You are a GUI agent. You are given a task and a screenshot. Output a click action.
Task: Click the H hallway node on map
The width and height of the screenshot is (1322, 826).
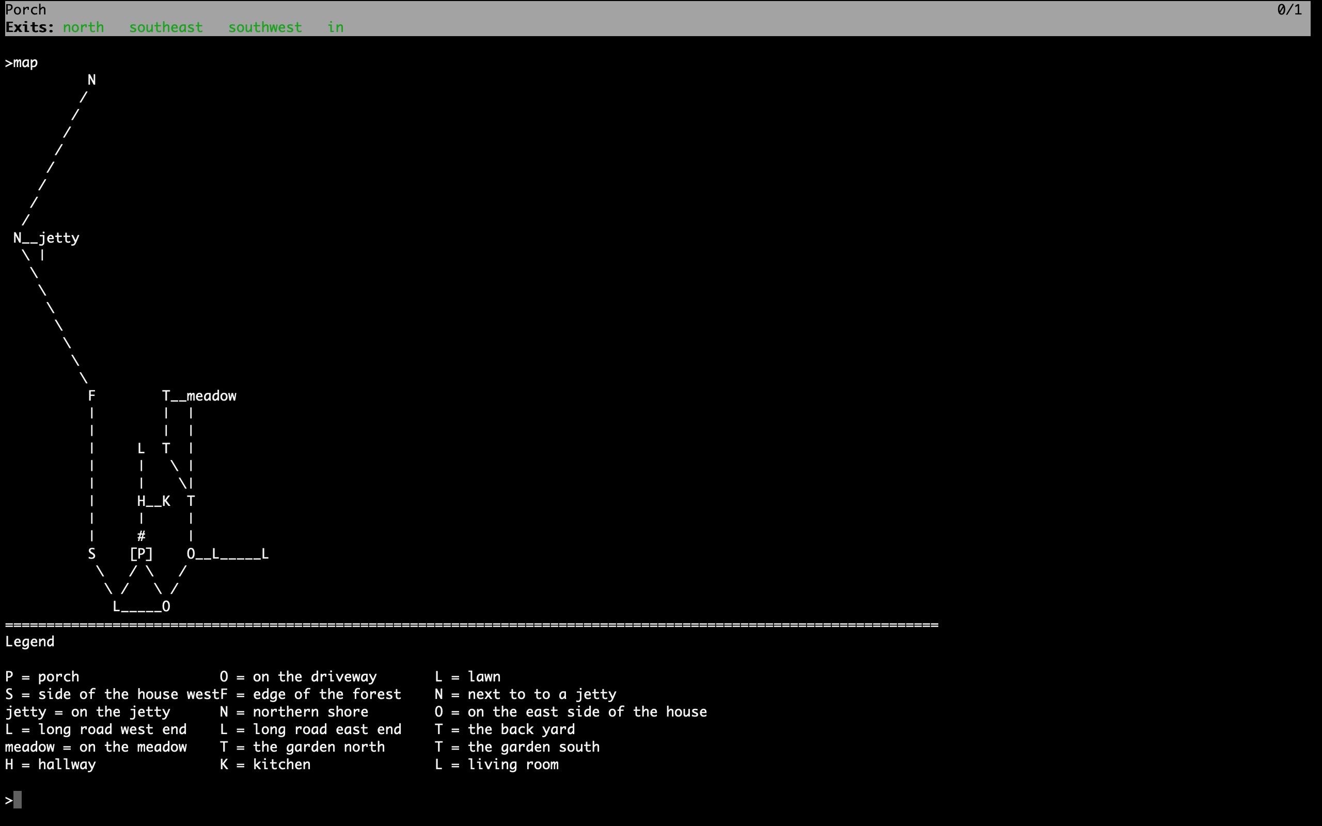coord(141,501)
